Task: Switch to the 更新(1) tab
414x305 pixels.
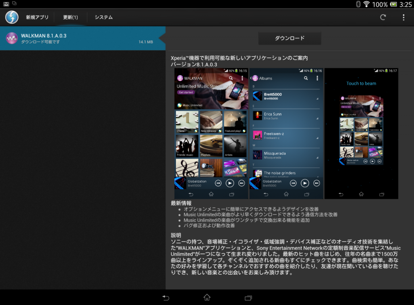Action: click(70, 17)
